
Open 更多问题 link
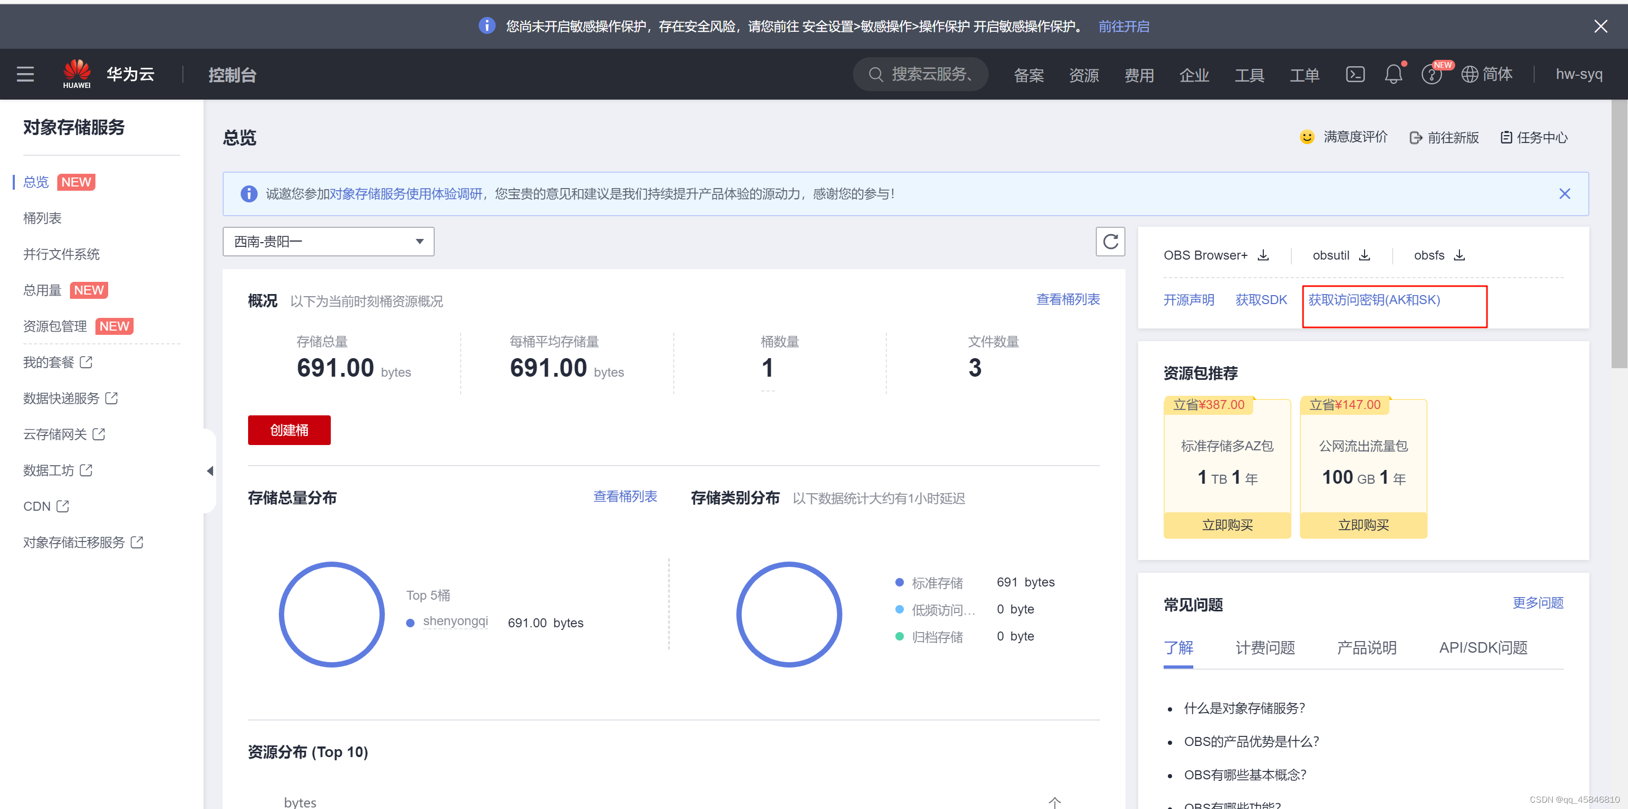pyautogui.click(x=1538, y=602)
